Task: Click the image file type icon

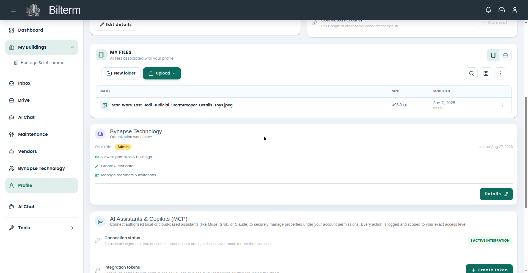Action: point(105,105)
